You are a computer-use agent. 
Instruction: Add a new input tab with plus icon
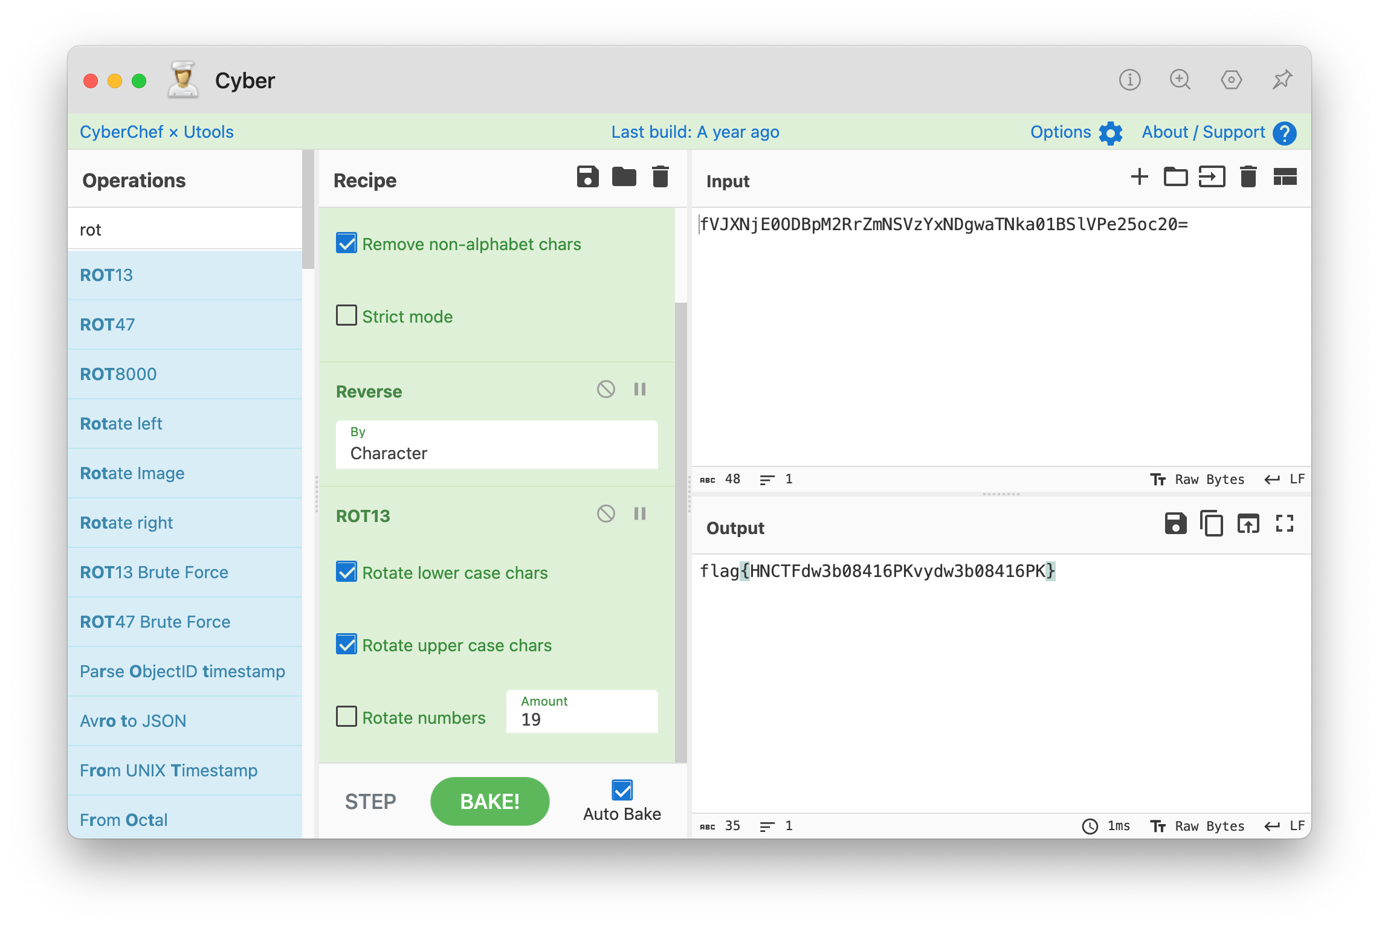pyautogui.click(x=1139, y=177)
